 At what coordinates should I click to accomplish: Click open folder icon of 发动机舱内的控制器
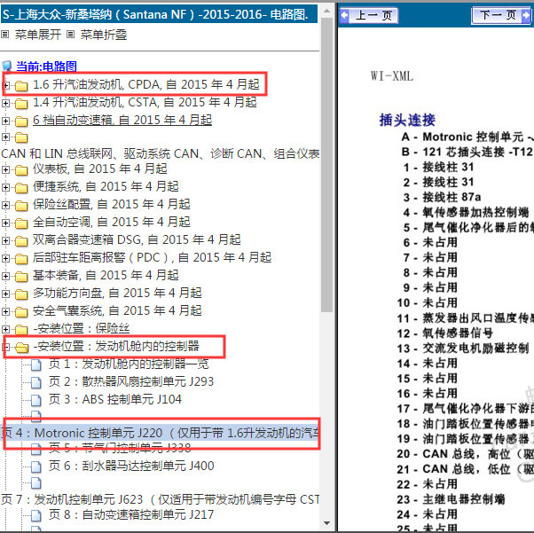pos(22,348)
